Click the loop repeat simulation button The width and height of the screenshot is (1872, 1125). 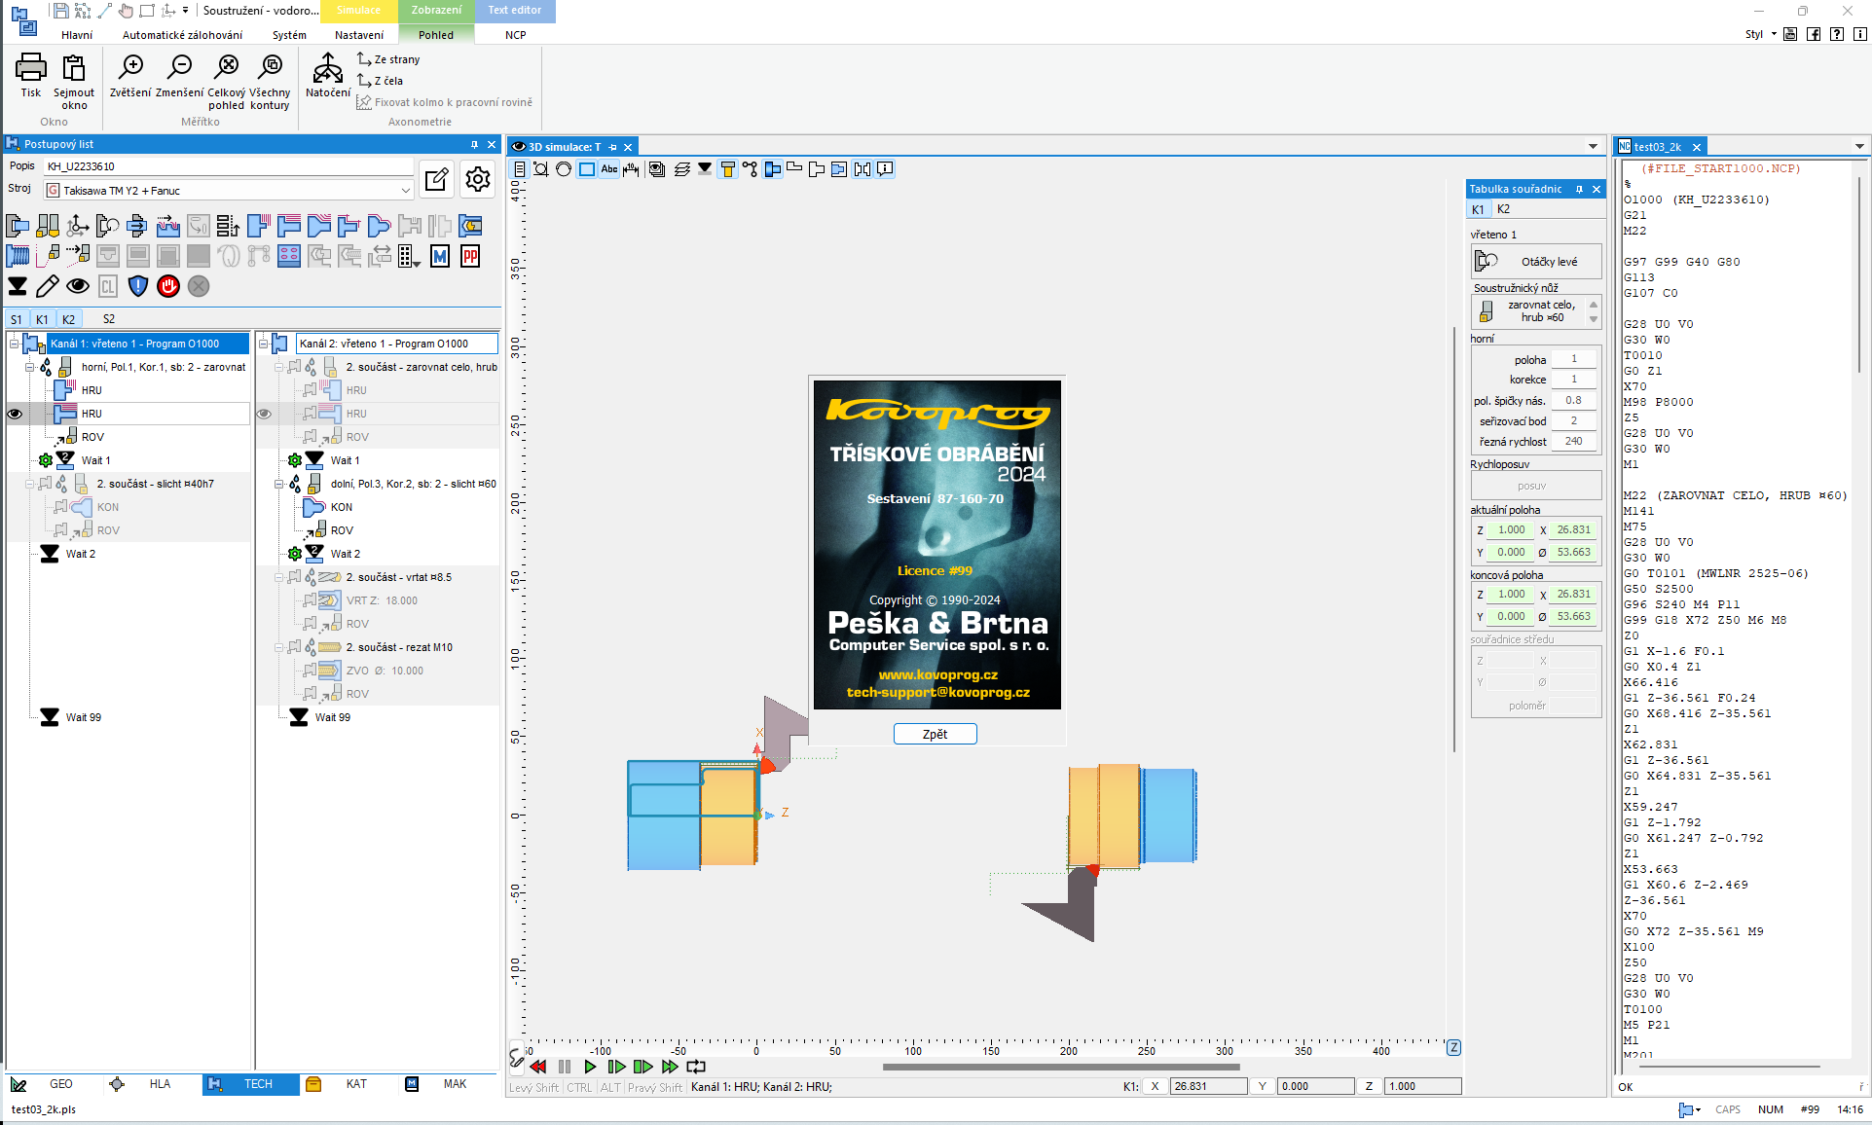(x=696, y=1067)
